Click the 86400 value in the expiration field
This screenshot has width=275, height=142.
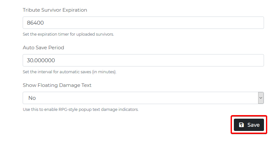pos(36,23)
